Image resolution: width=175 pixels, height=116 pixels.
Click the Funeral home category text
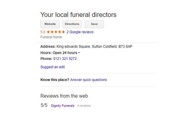(x=51, y=37)
